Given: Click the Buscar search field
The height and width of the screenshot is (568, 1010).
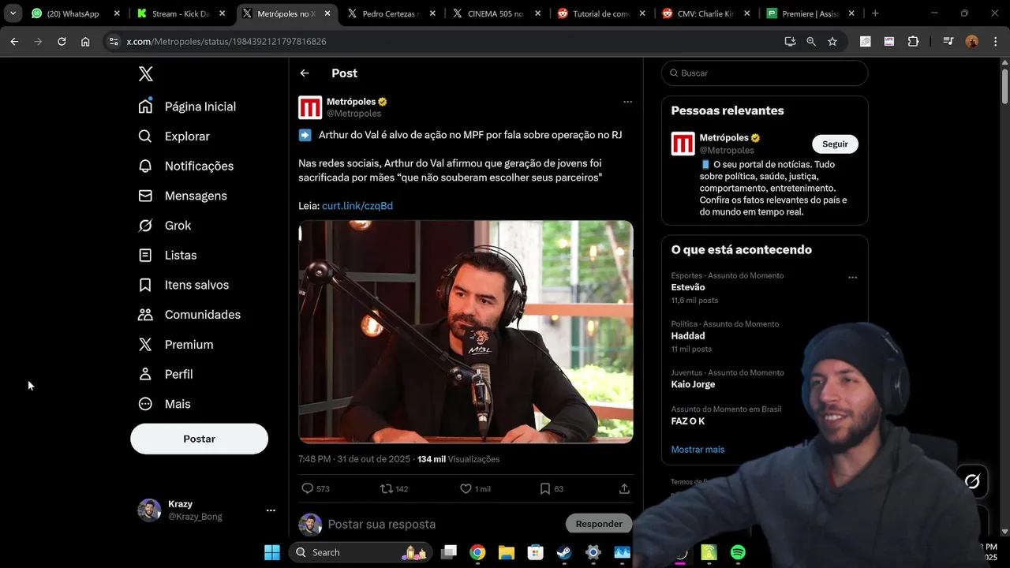Looking at the screenshot, I should click(765, 73).
